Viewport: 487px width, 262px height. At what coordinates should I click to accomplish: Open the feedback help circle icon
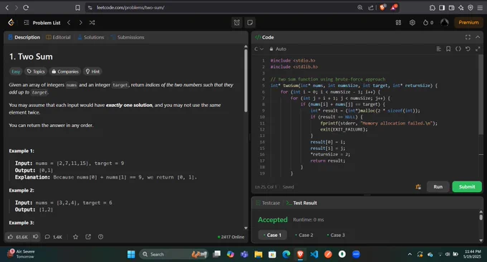(x=101, y=237)
